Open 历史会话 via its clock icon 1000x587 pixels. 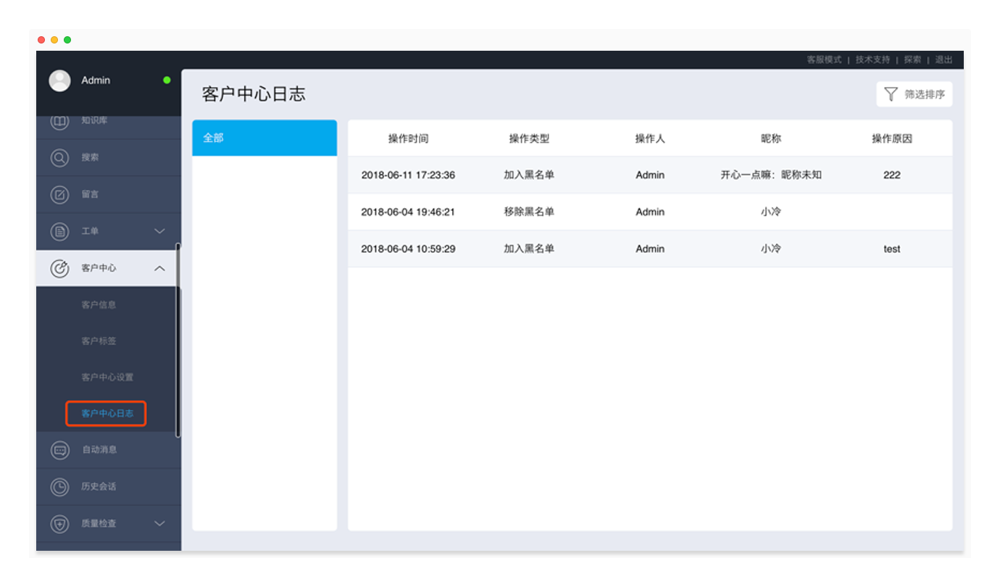tap(59, 487)
